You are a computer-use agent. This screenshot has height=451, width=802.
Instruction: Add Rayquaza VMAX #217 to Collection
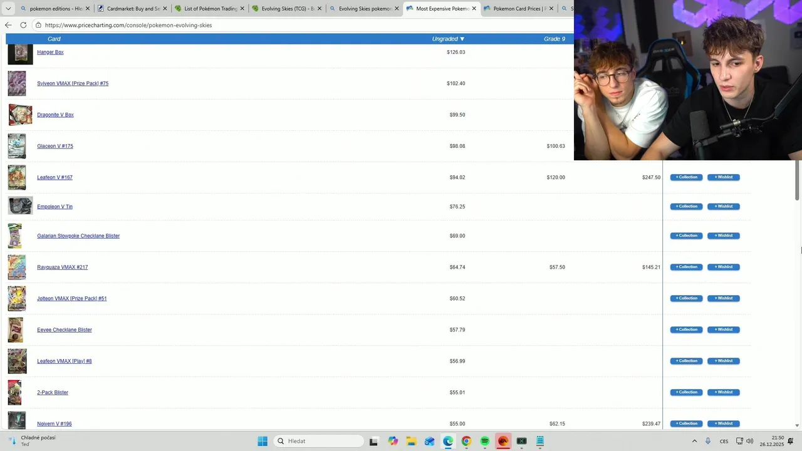point(686,267)
